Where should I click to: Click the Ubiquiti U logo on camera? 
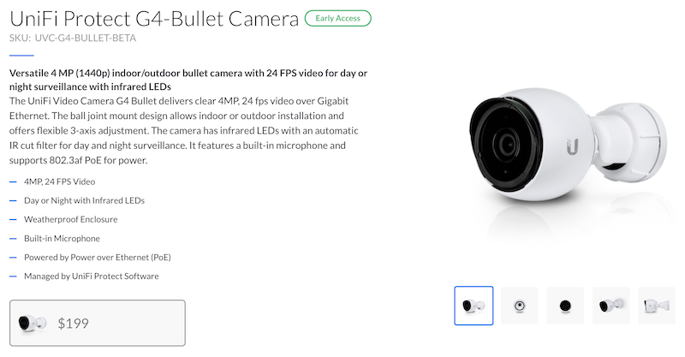pyautogui.click(x=573, y=146)
